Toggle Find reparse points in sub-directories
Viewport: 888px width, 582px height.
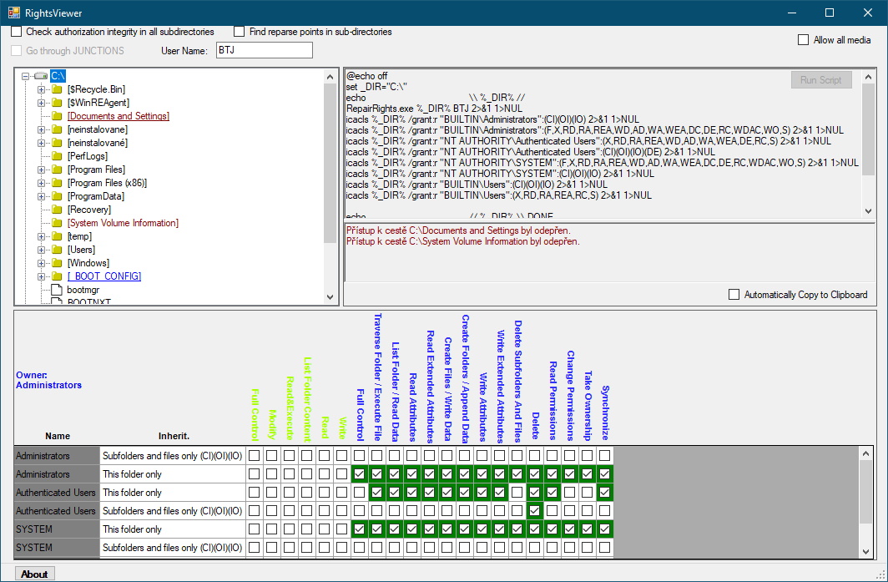[x=240, y=32]
